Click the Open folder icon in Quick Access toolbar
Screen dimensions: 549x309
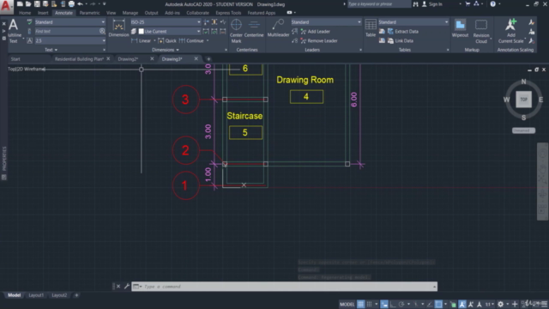[28, 4]
